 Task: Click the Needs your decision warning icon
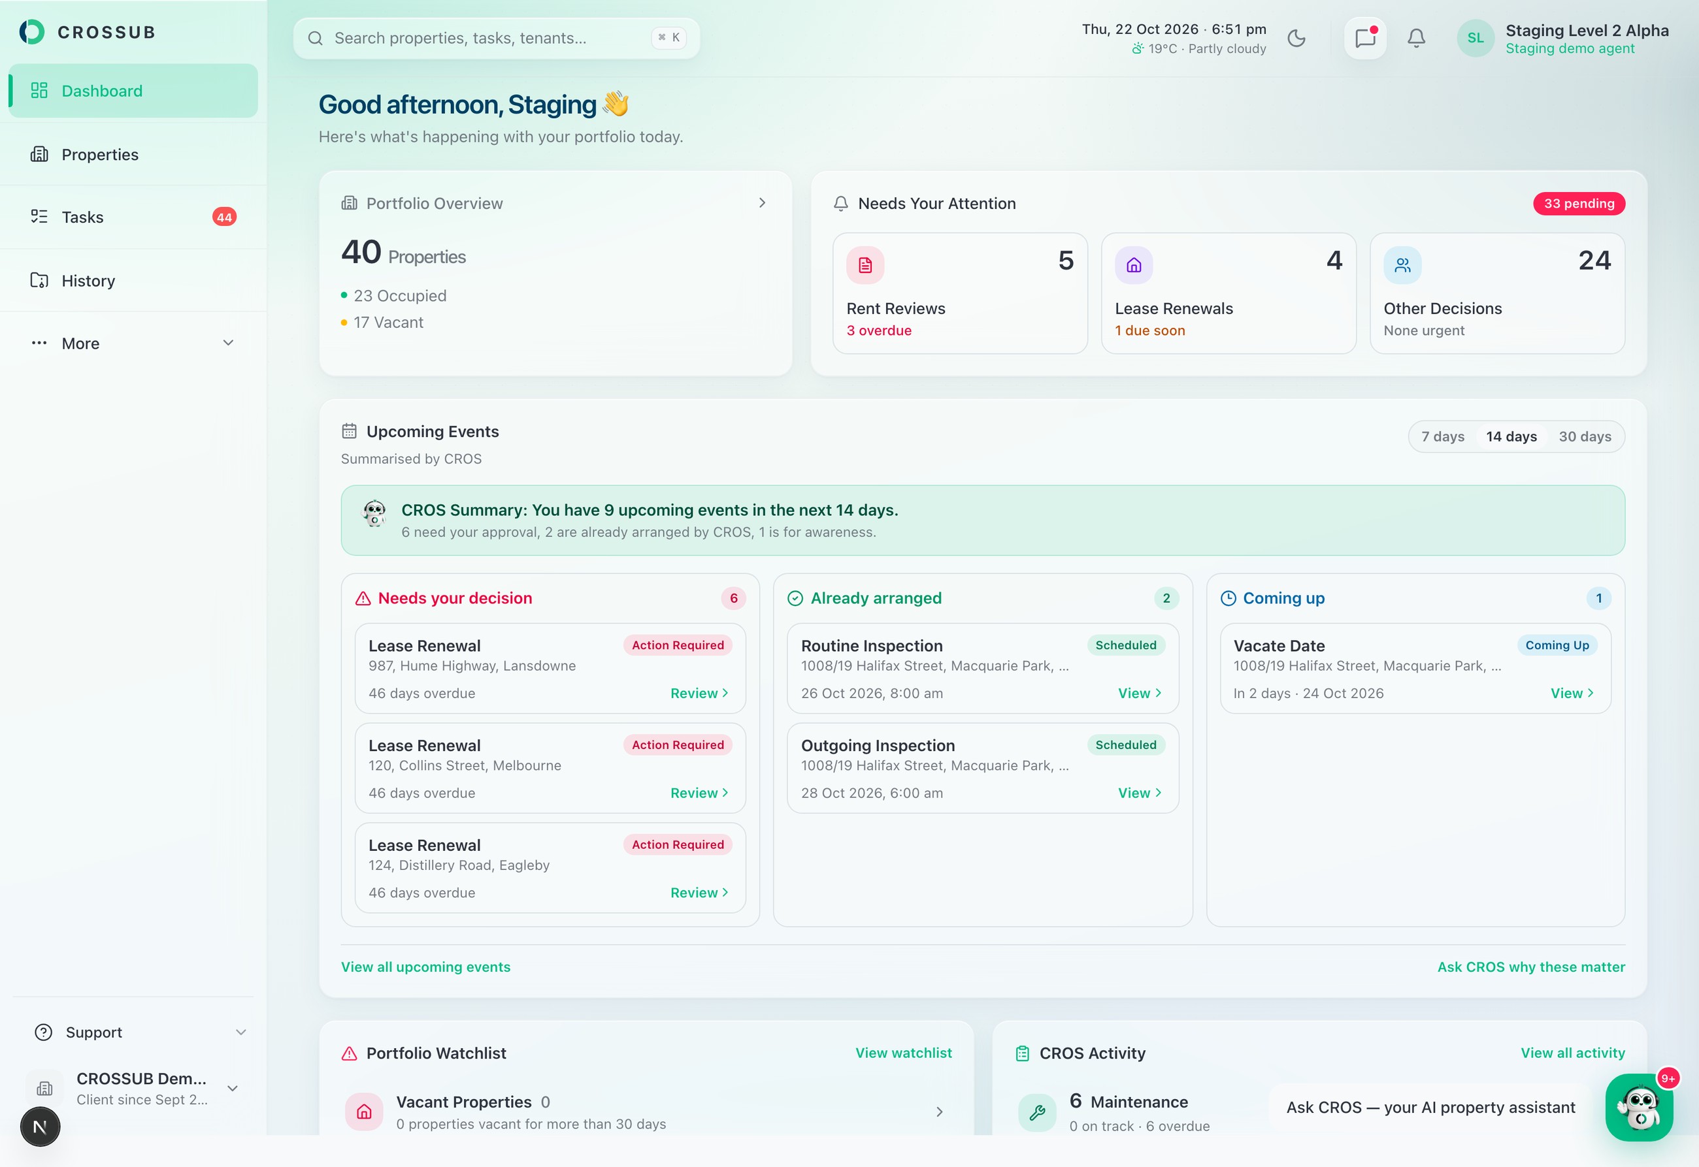pos(363,598)
